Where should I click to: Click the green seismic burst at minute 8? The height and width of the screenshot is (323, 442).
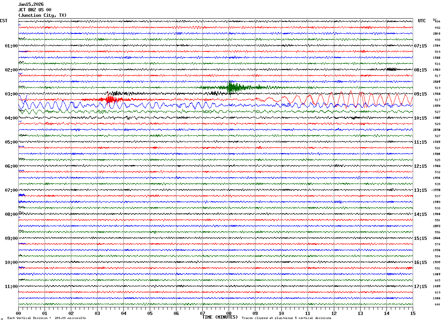click(231, 87)
